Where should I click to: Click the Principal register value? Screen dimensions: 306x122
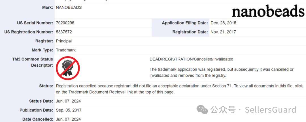coord(64,41)
